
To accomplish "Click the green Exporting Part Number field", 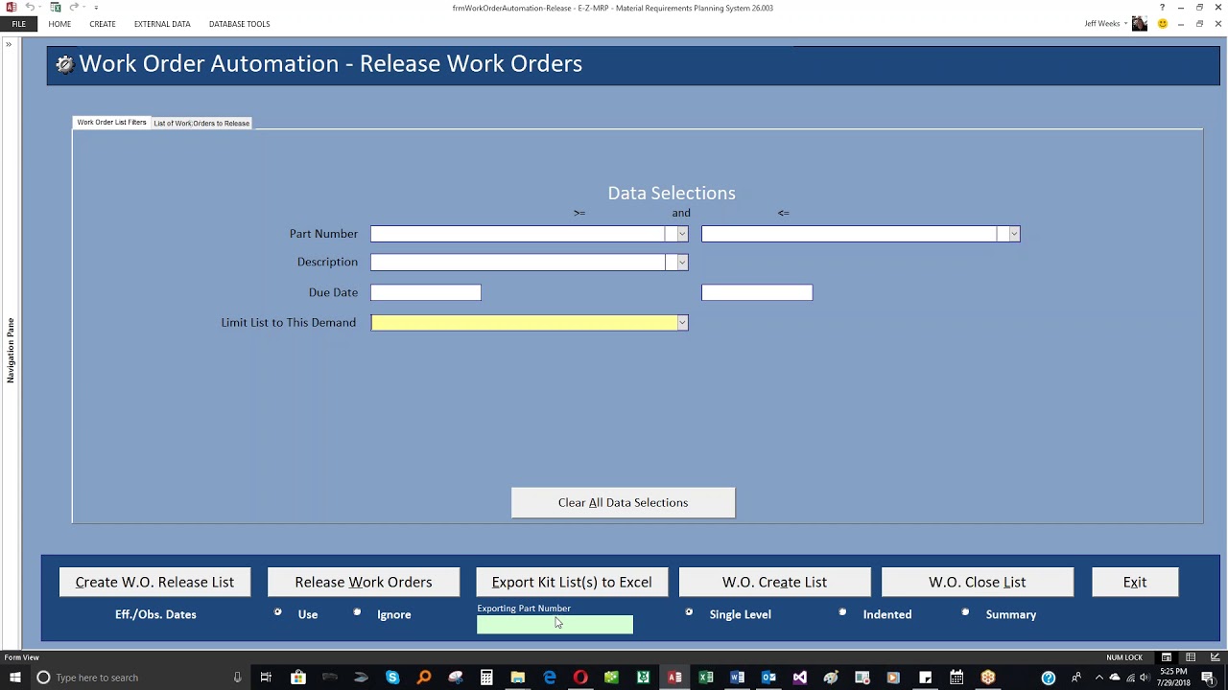I will click(x=555, y=625).
